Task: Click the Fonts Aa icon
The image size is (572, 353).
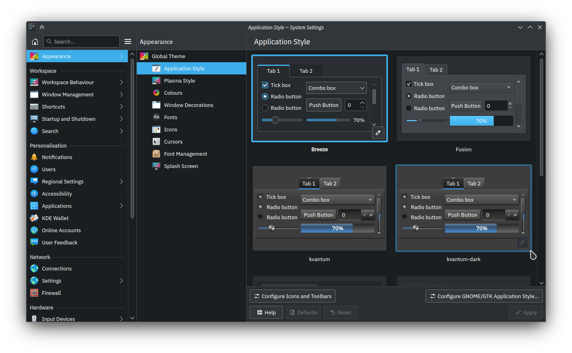Action: [156, 117]
